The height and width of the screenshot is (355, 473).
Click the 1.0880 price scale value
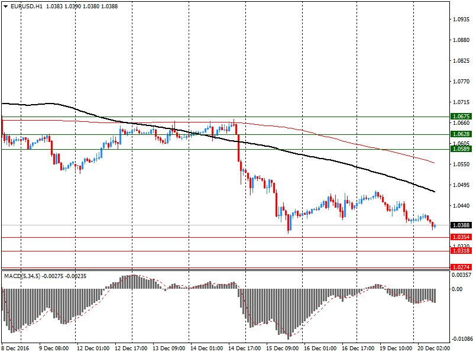point(462,40)
